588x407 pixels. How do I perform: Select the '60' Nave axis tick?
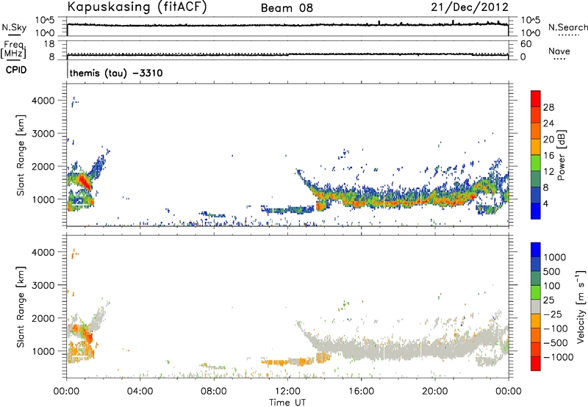point(526,44)
